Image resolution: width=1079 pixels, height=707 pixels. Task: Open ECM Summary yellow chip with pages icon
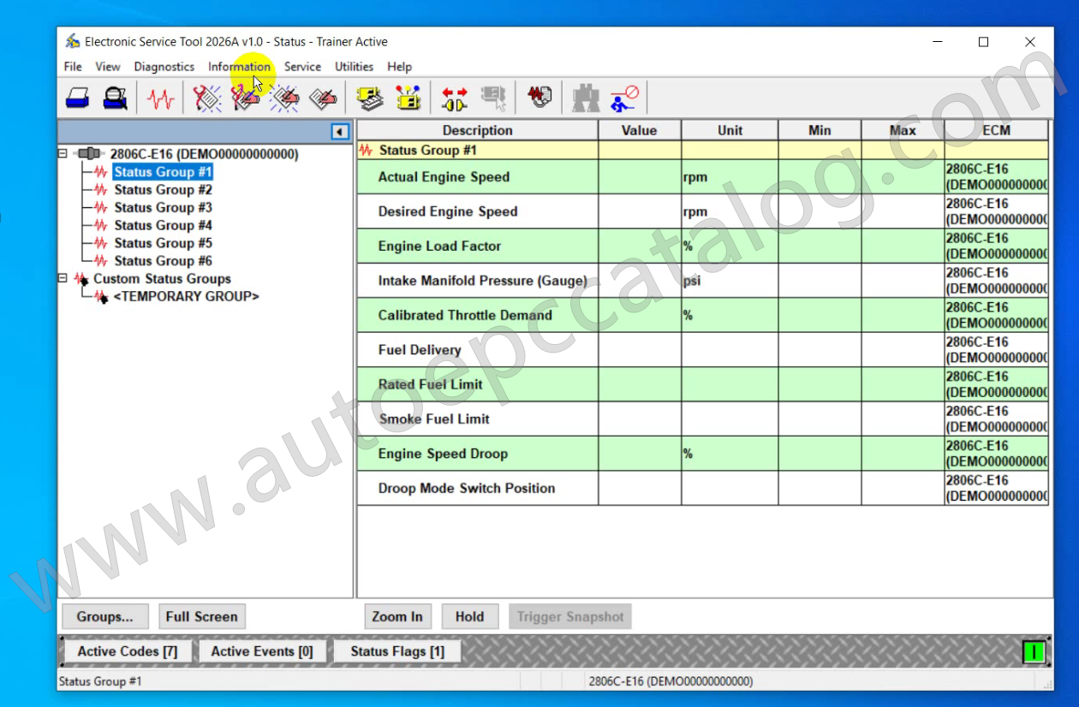tap(370, 98)
